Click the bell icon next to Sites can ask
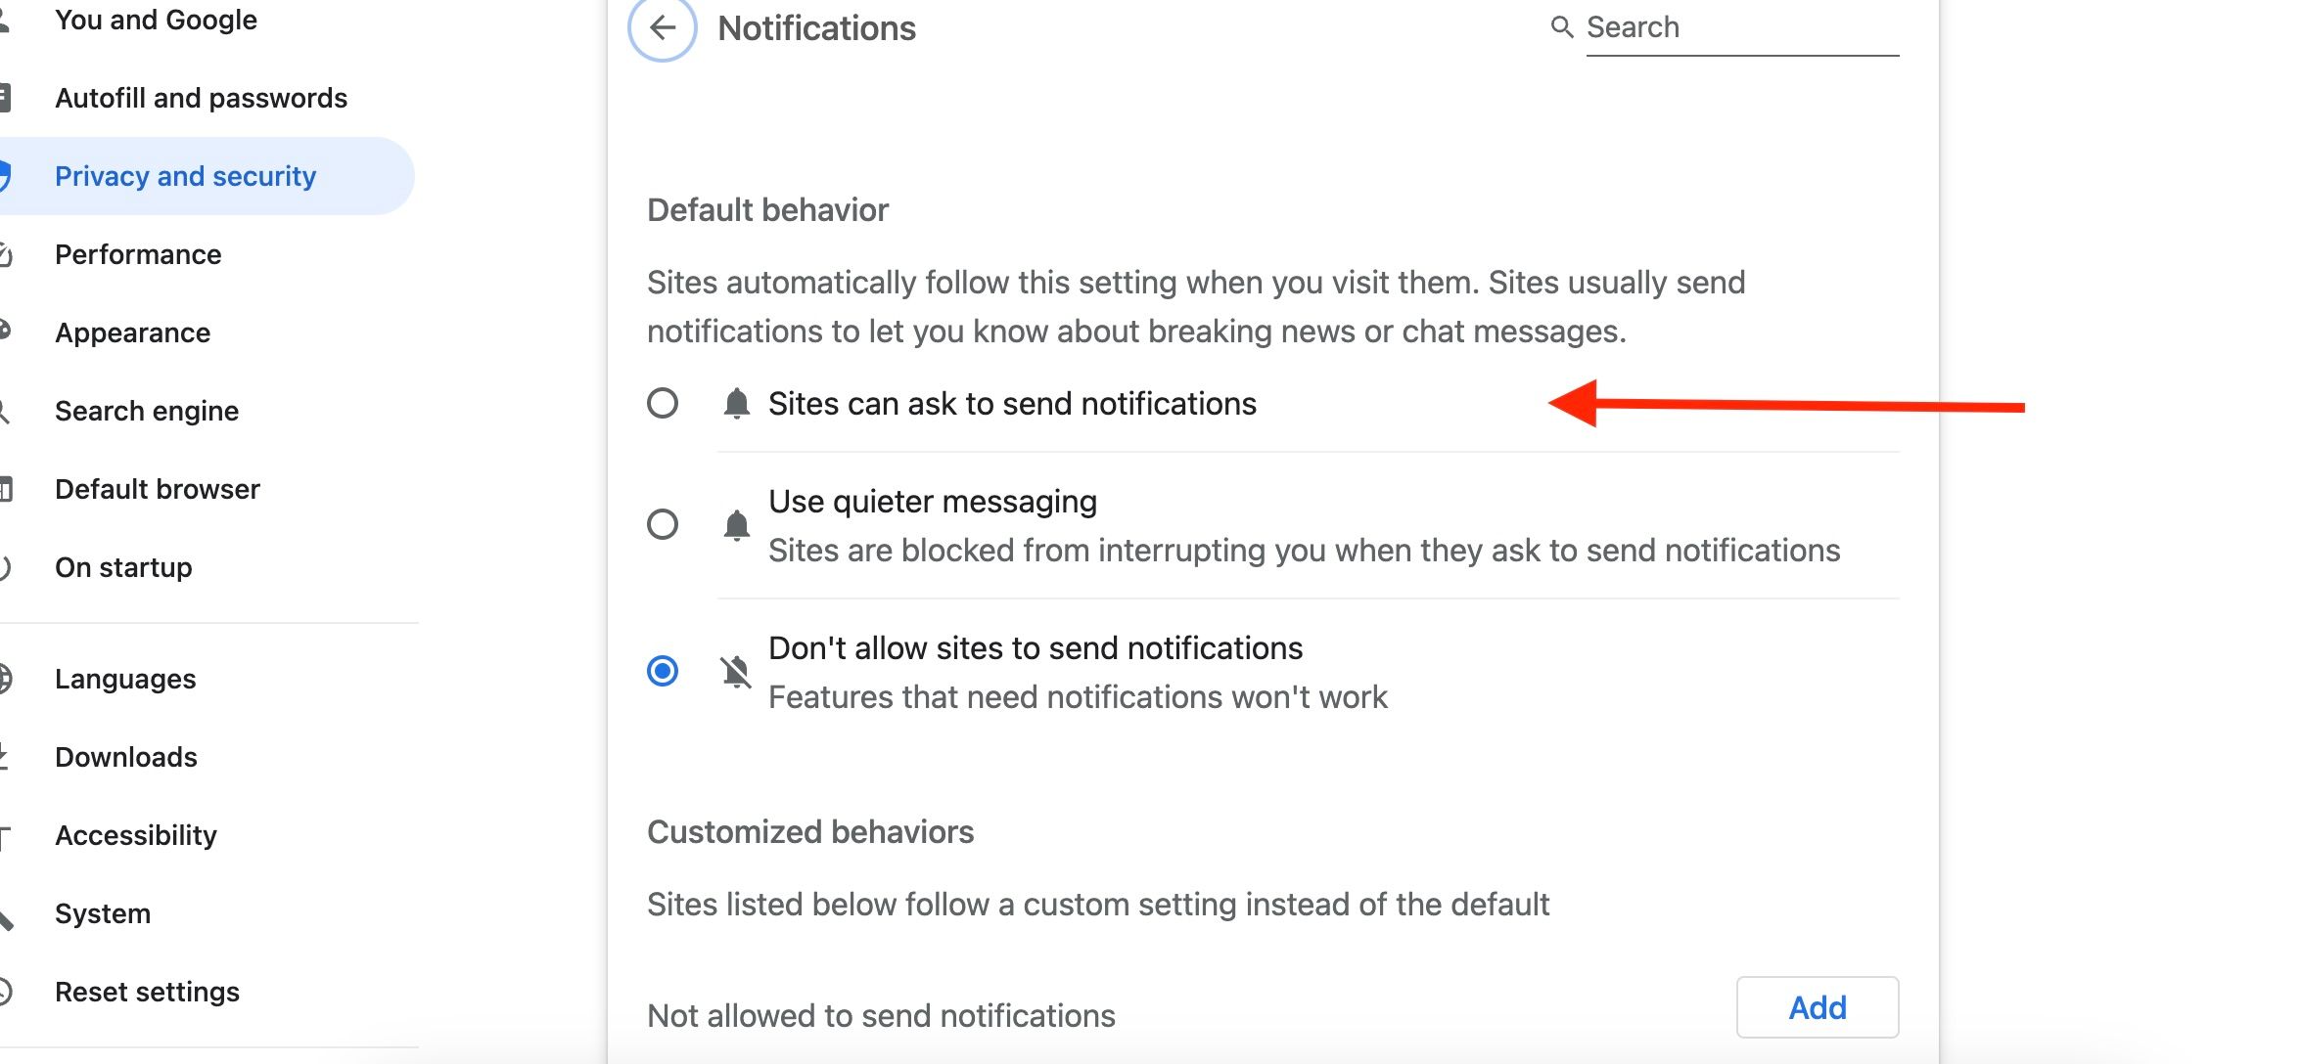Image resolution: width=2302 pixels, height=1064 pixels. (734, 404)
